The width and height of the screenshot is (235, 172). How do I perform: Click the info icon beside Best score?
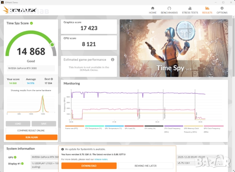[52, 79]
